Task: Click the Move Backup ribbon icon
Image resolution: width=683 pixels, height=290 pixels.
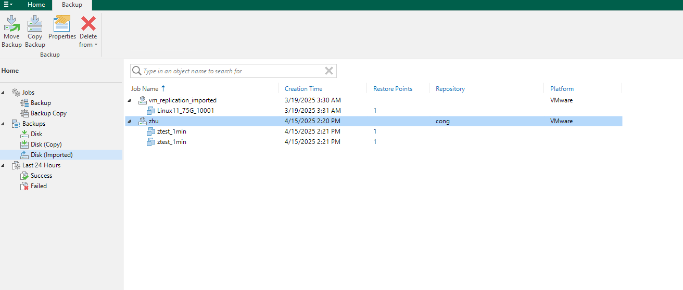Action: pos(11,24)
